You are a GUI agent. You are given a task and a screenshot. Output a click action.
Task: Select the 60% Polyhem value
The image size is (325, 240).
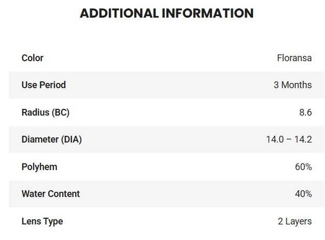[x=303, y=167]
